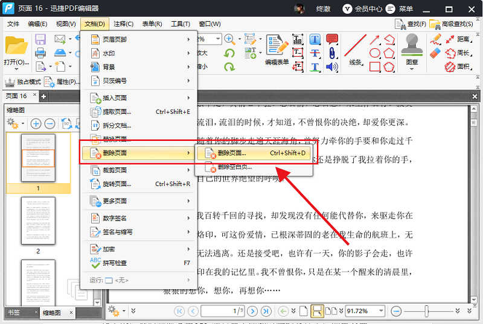This screenshot has width=483, height=324.
Task: Select the strikethrough text tool
Action: pyautogui.click(x=315, y=53)
